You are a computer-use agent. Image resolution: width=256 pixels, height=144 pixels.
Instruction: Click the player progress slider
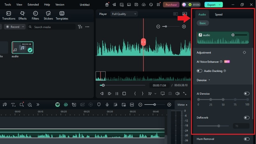[122, 85]
